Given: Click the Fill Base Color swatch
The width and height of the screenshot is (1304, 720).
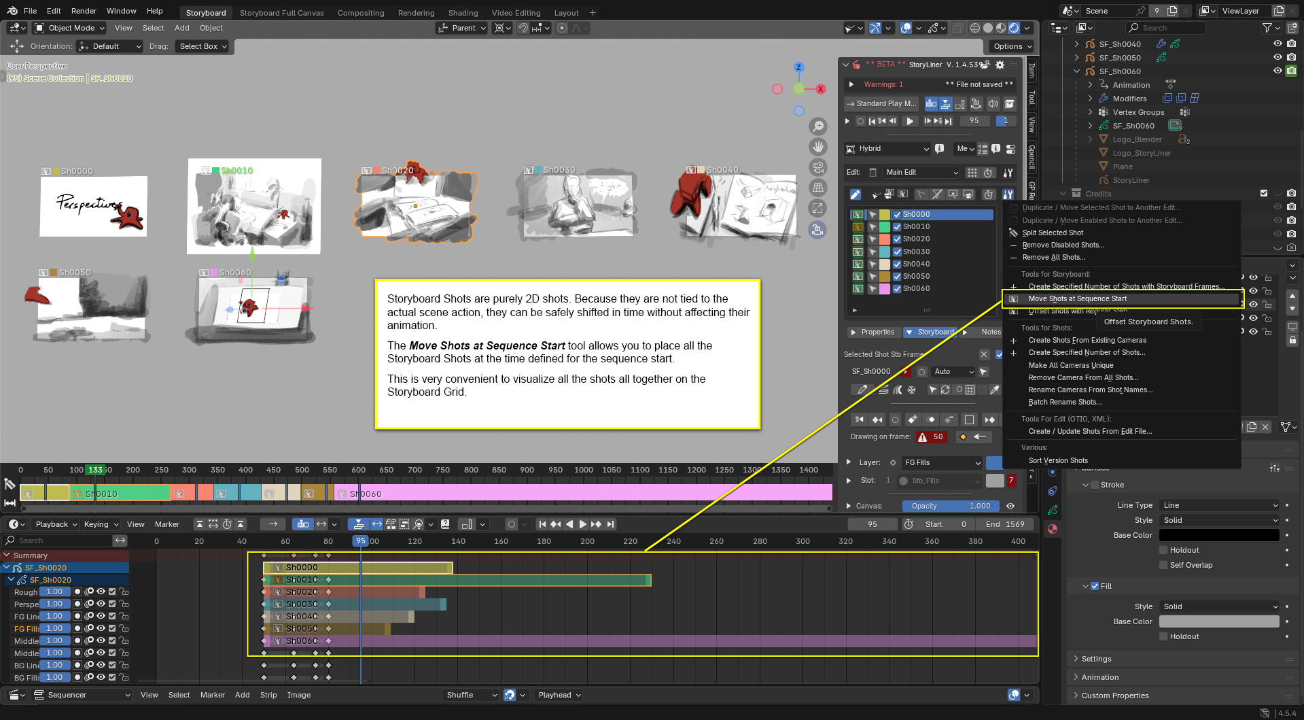Looking at the screenshot, I should [x=1218, y=621].
